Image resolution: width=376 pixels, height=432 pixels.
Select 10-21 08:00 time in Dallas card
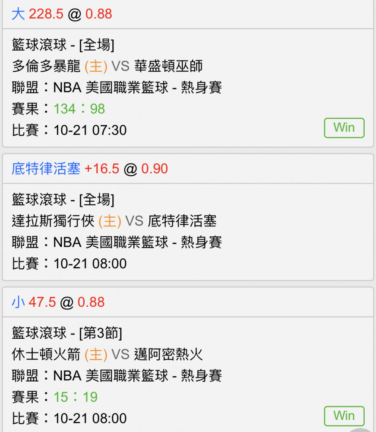pos(90,264)
